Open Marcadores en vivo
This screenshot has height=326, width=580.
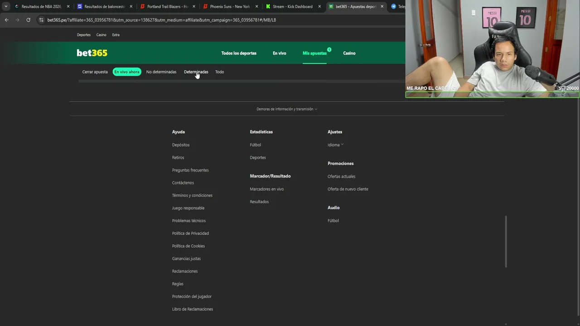[x=267, y=189]
